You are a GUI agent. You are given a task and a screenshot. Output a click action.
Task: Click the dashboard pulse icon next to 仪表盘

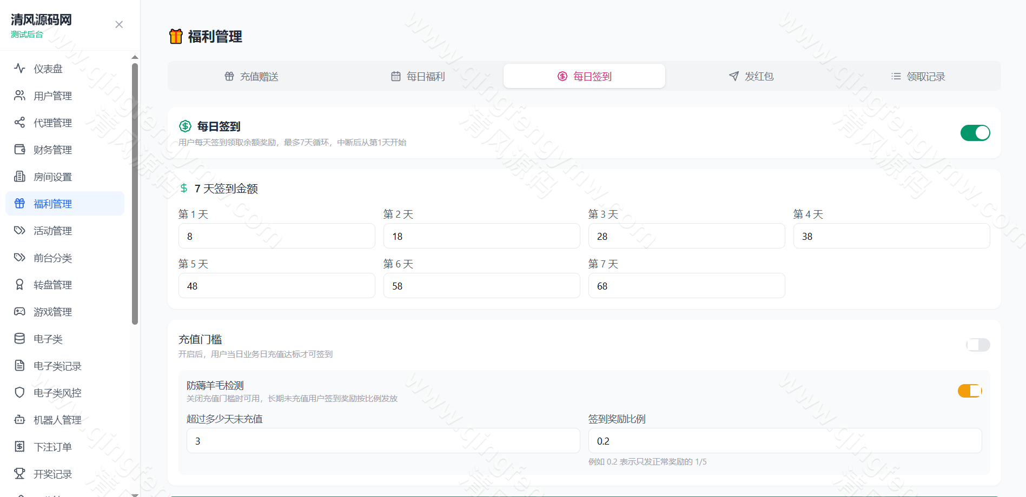(x=19, y=69)
